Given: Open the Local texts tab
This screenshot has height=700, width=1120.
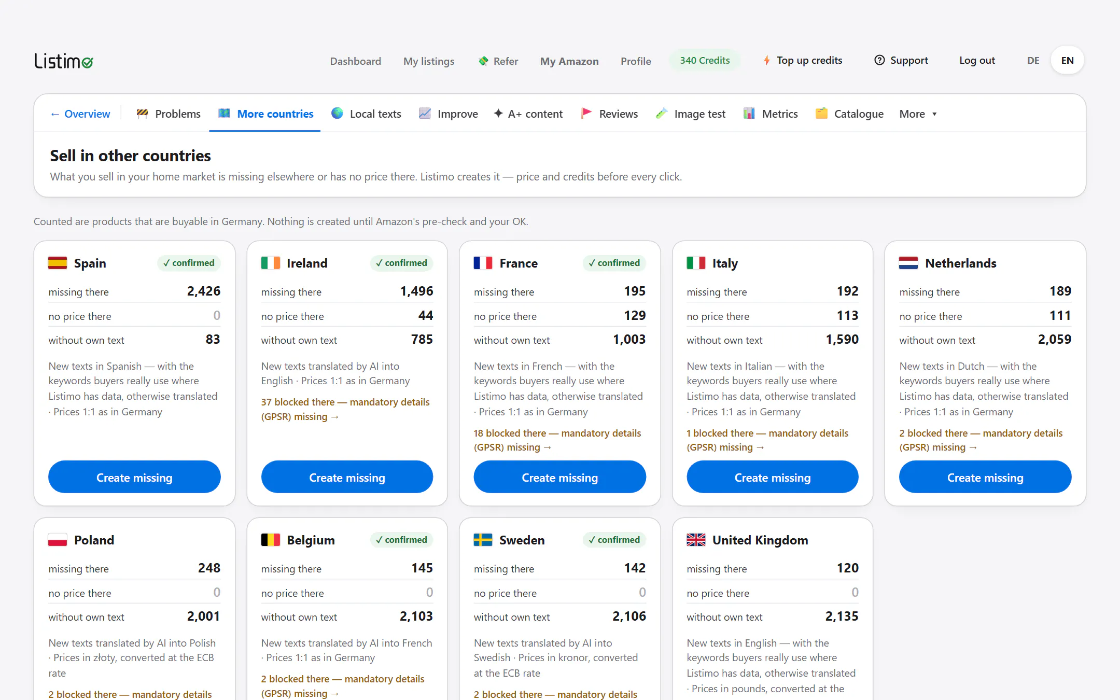Looking at the screenshot, I should (367, 114).
